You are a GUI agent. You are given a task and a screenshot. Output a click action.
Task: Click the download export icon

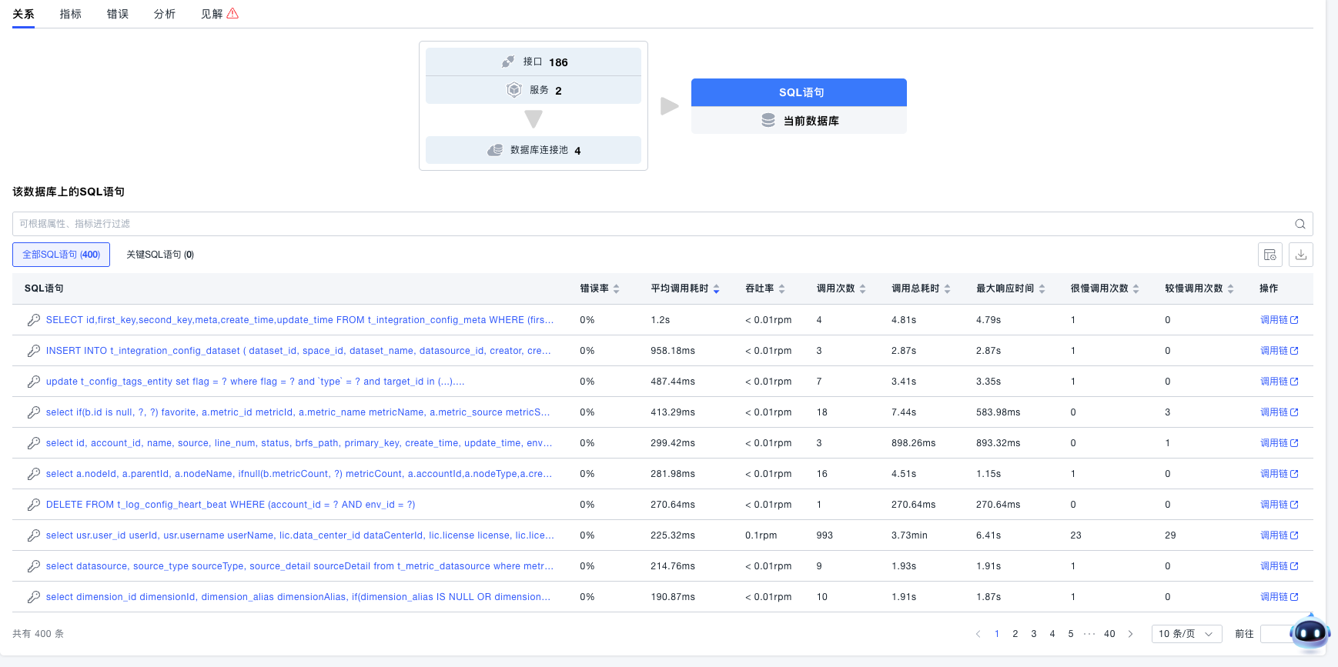(1300, 255)
